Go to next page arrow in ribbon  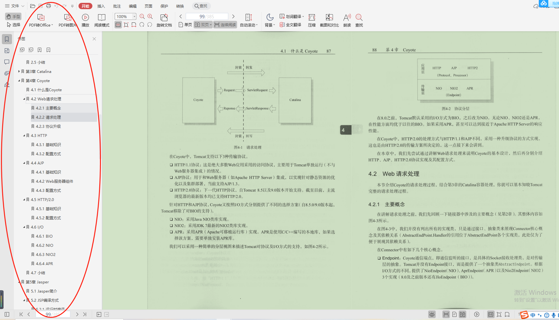[x=233, y=16]
